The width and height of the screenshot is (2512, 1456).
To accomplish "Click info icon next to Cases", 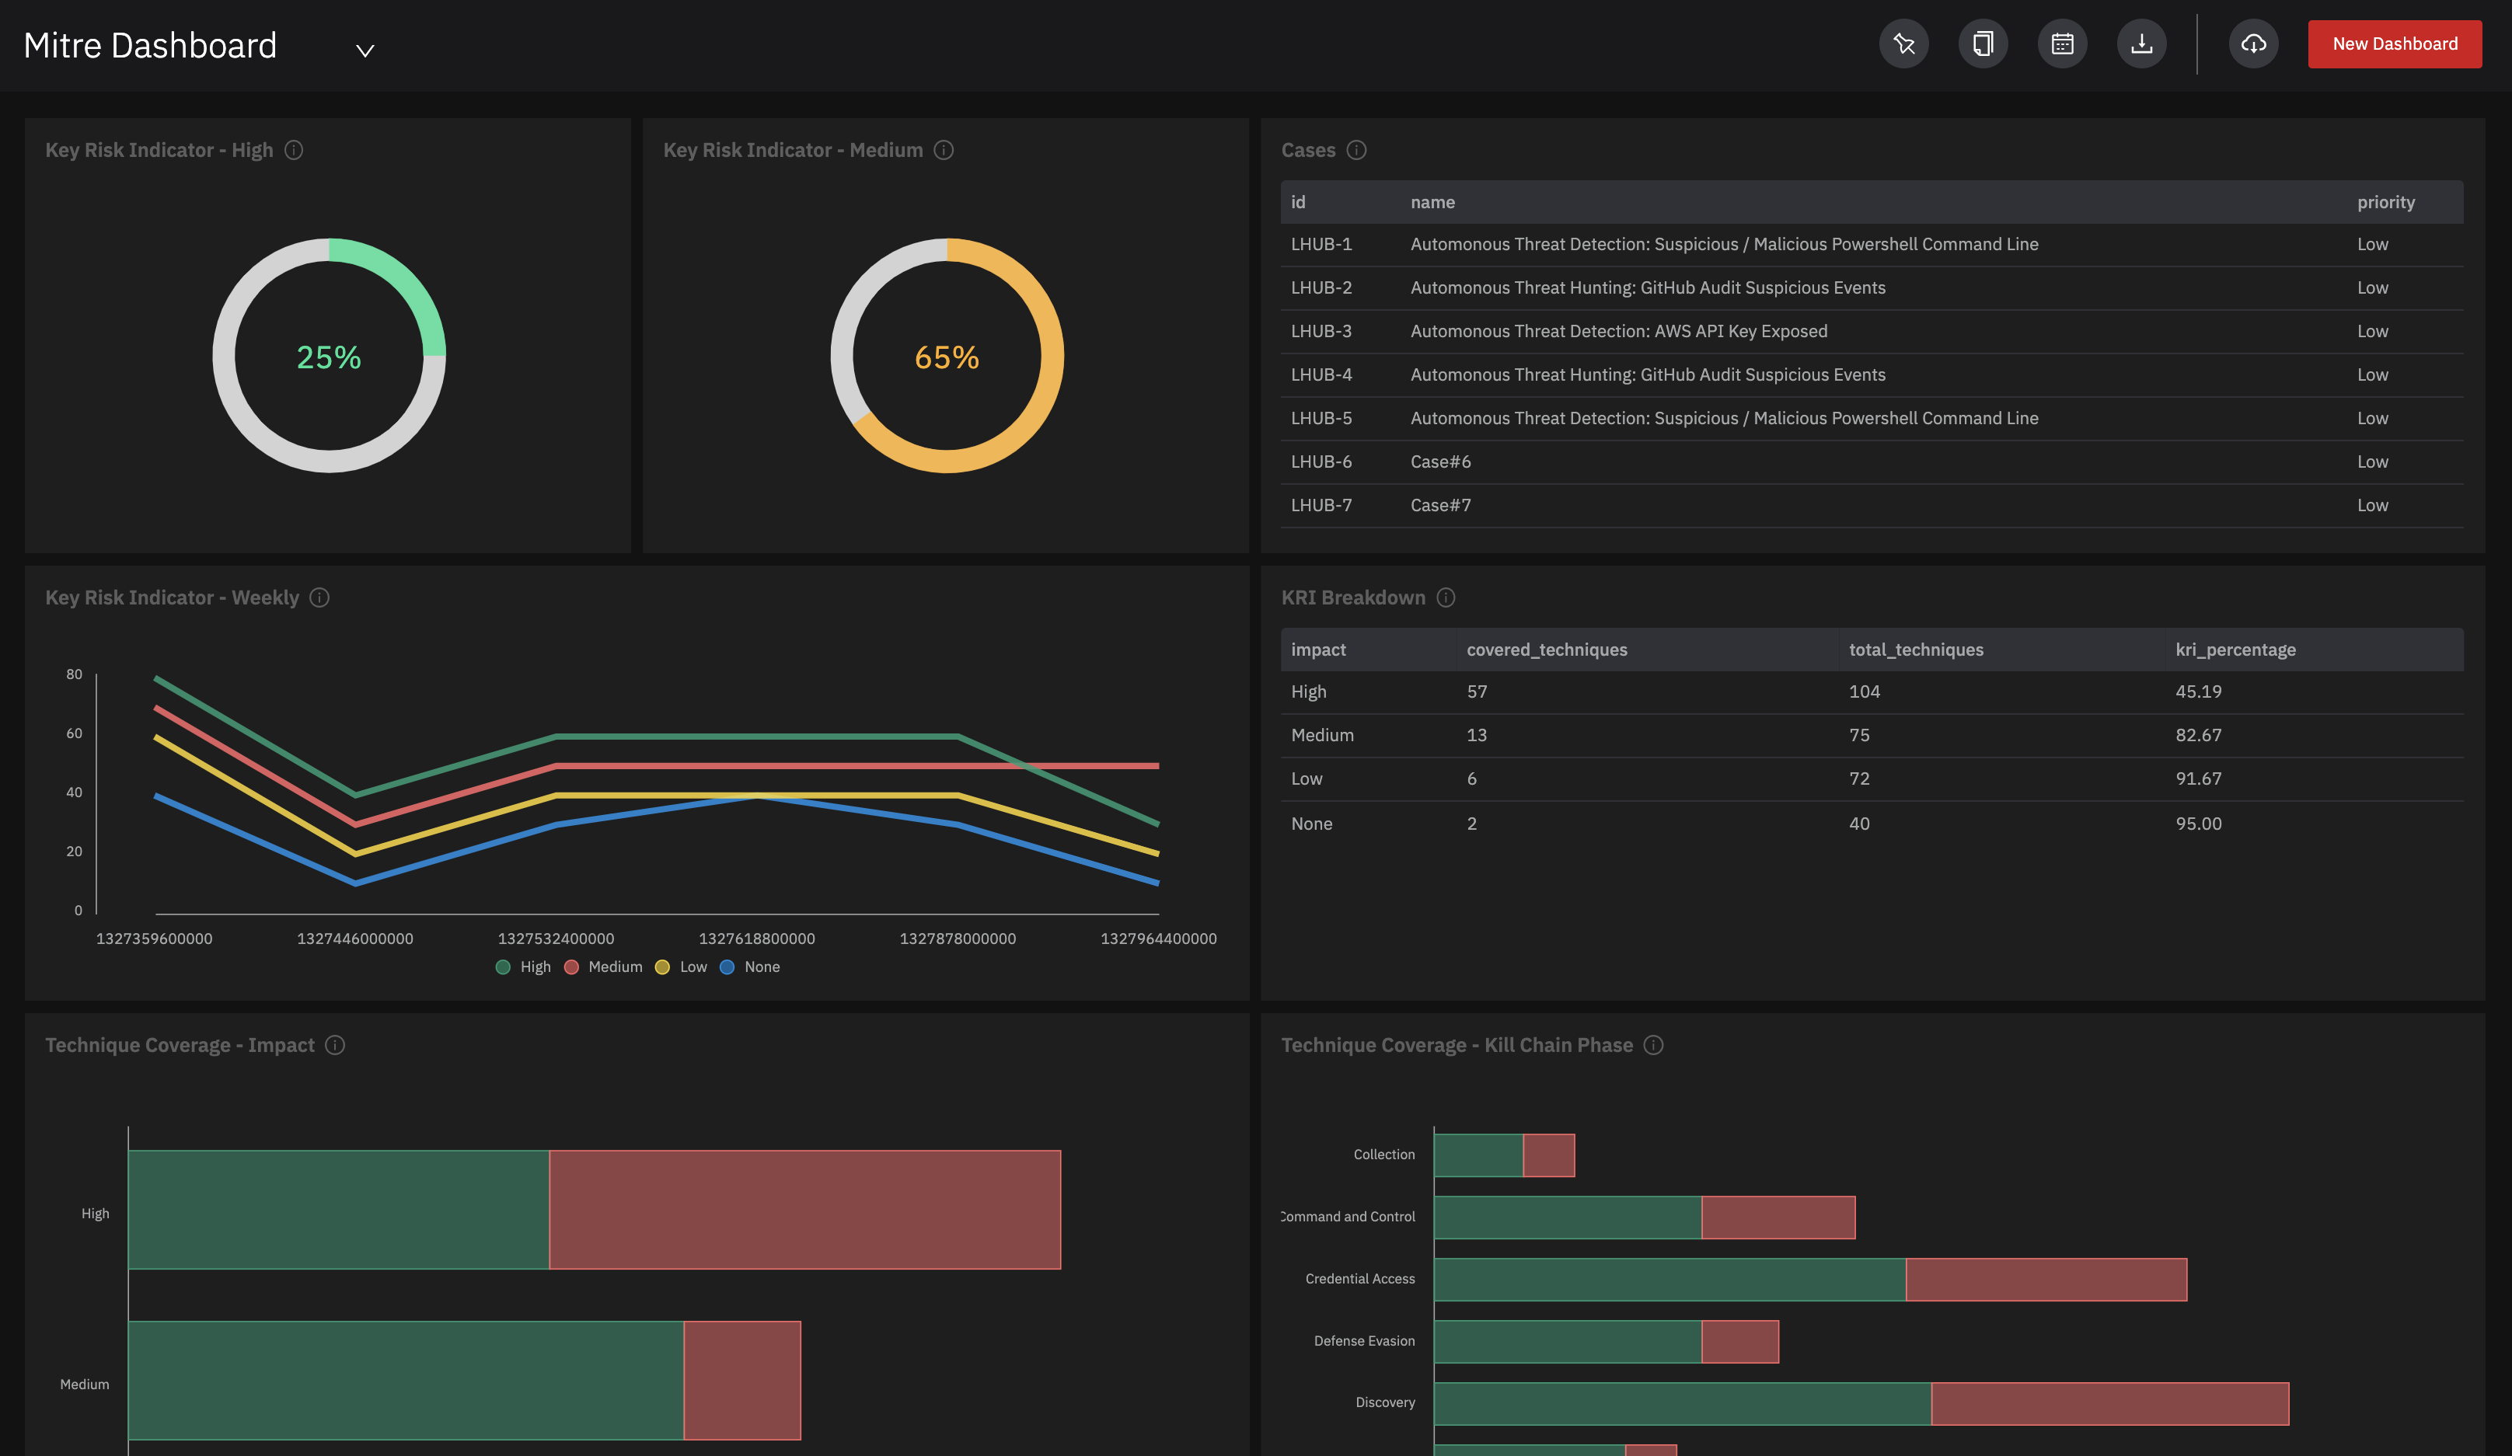I will pos(1355,149).
